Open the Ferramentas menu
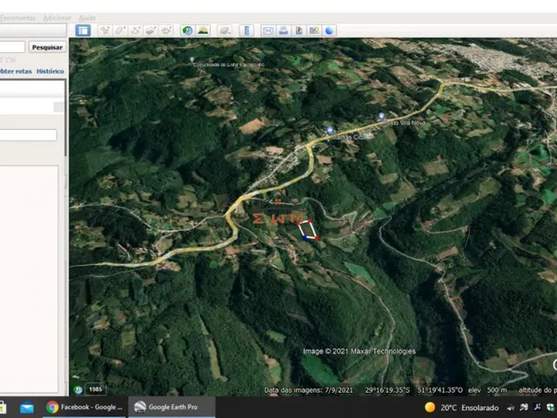This screenshot has width=557, height=418. tap(17, 17)
